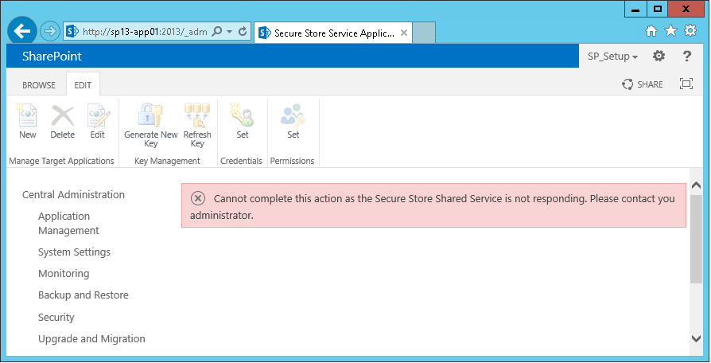The width and height of the screenshot is (711, 363).
Task: Open a new blank browser tab
Action: pyautogui.click(x=424, y=33)
